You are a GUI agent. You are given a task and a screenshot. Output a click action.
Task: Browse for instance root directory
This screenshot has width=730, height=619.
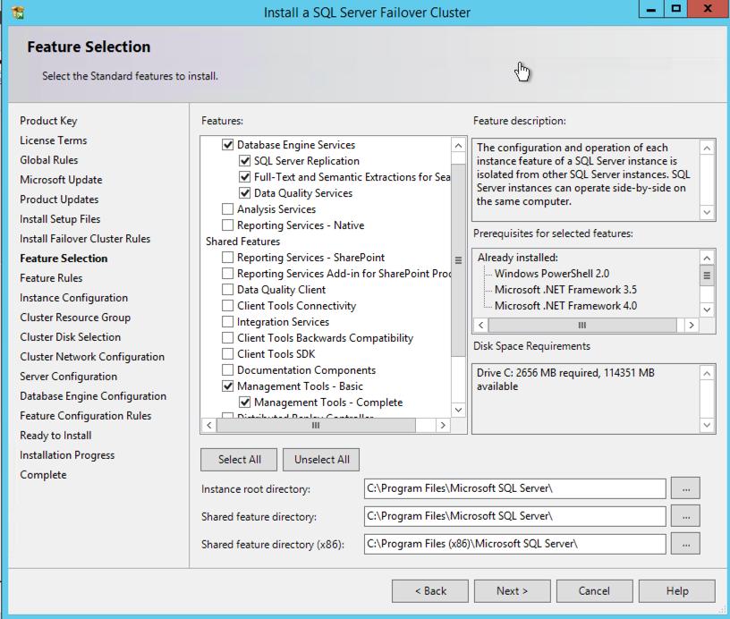pyautogui.click(x=683, y=488)
